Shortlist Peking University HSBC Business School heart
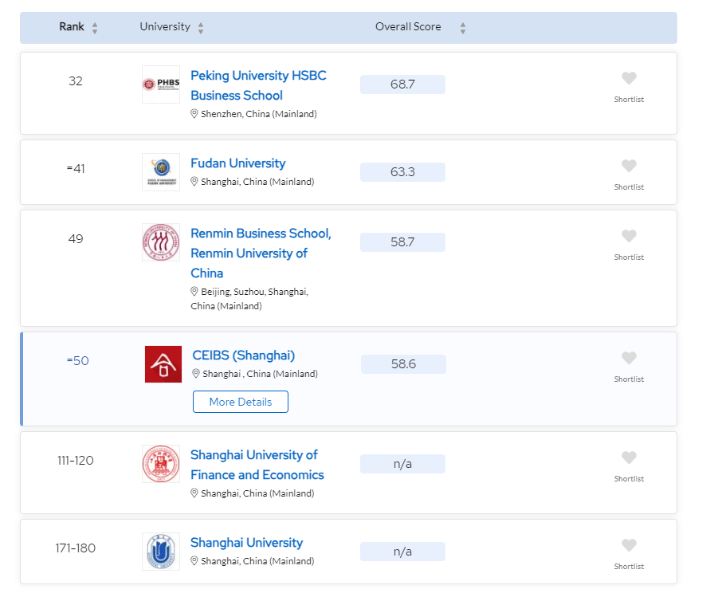706x597 pixels. (x=629, y=78)
